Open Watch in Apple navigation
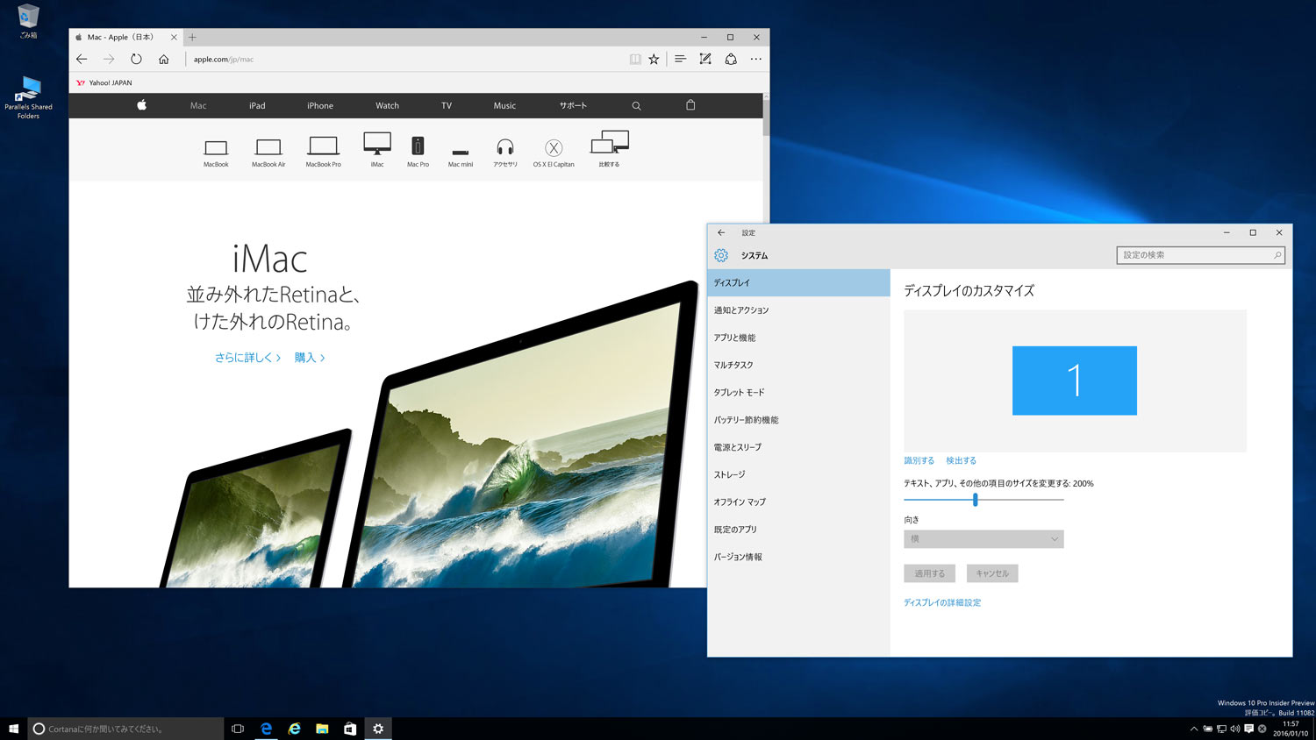The width and height of the screenshot is (1316, 740). 387,105
